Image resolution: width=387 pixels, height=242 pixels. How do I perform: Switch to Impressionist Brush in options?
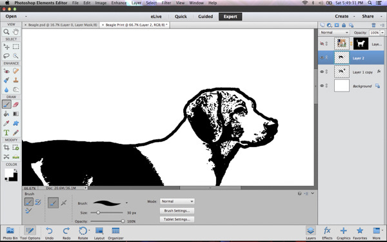pos(38,202)
